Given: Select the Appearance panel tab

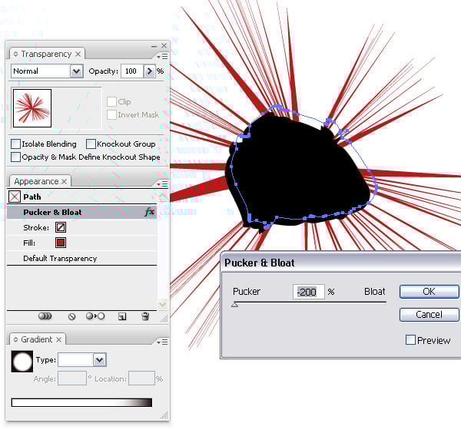Looking at the screenshot, I should pos(36,181).
